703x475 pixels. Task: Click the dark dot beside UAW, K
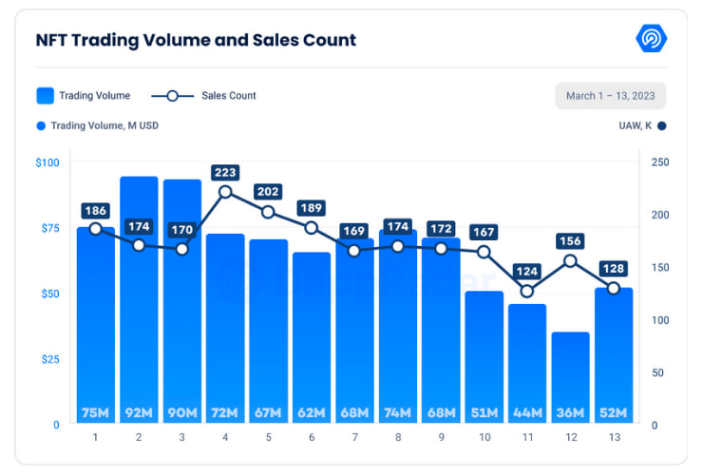(662, 126)
